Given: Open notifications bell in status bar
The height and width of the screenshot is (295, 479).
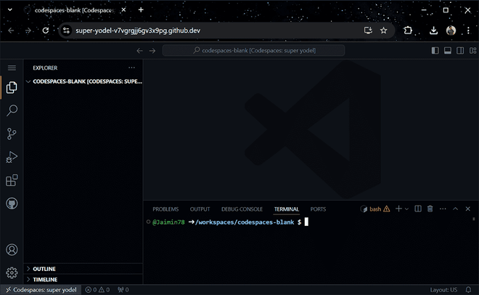Looking at the screenshot, I should 468,290.
